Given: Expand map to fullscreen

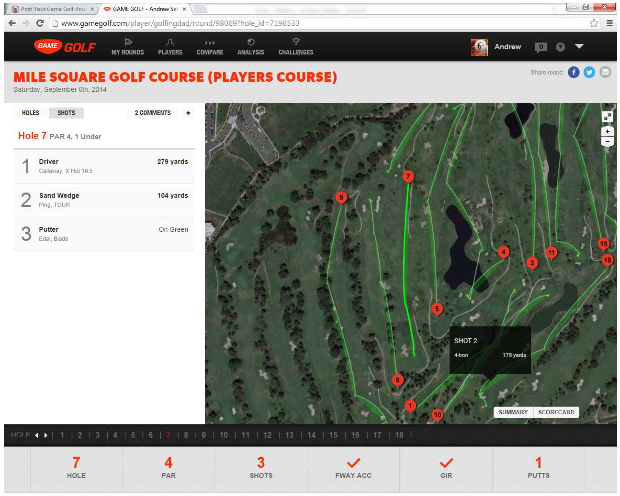Looking at the screenshot, I should (x=607, y=116).
